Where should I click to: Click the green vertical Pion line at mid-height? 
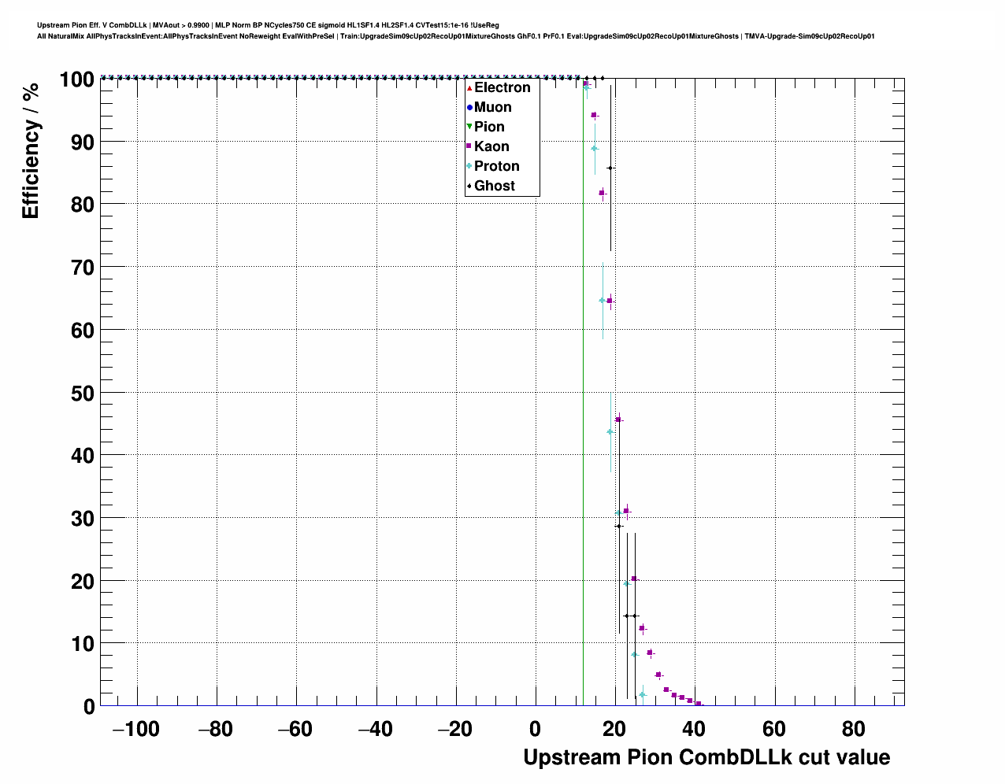click(x=583, y=394)
